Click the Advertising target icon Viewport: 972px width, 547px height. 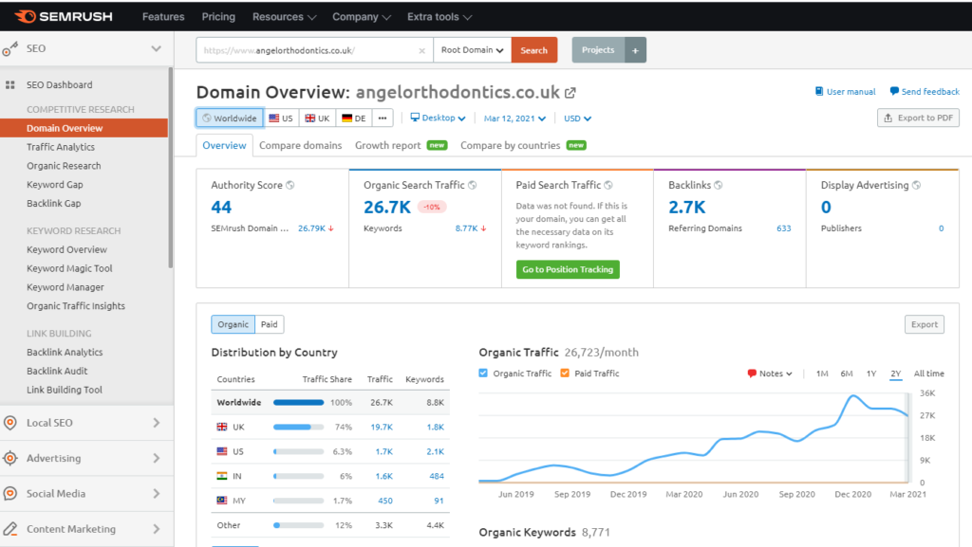[x=9, y=458]
